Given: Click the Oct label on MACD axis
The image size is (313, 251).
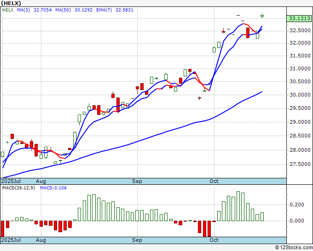Looking at the screenshot, I should [214, 240].
